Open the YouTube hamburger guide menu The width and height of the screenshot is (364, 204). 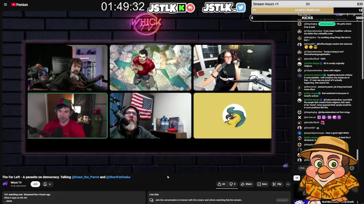(5, 5)
